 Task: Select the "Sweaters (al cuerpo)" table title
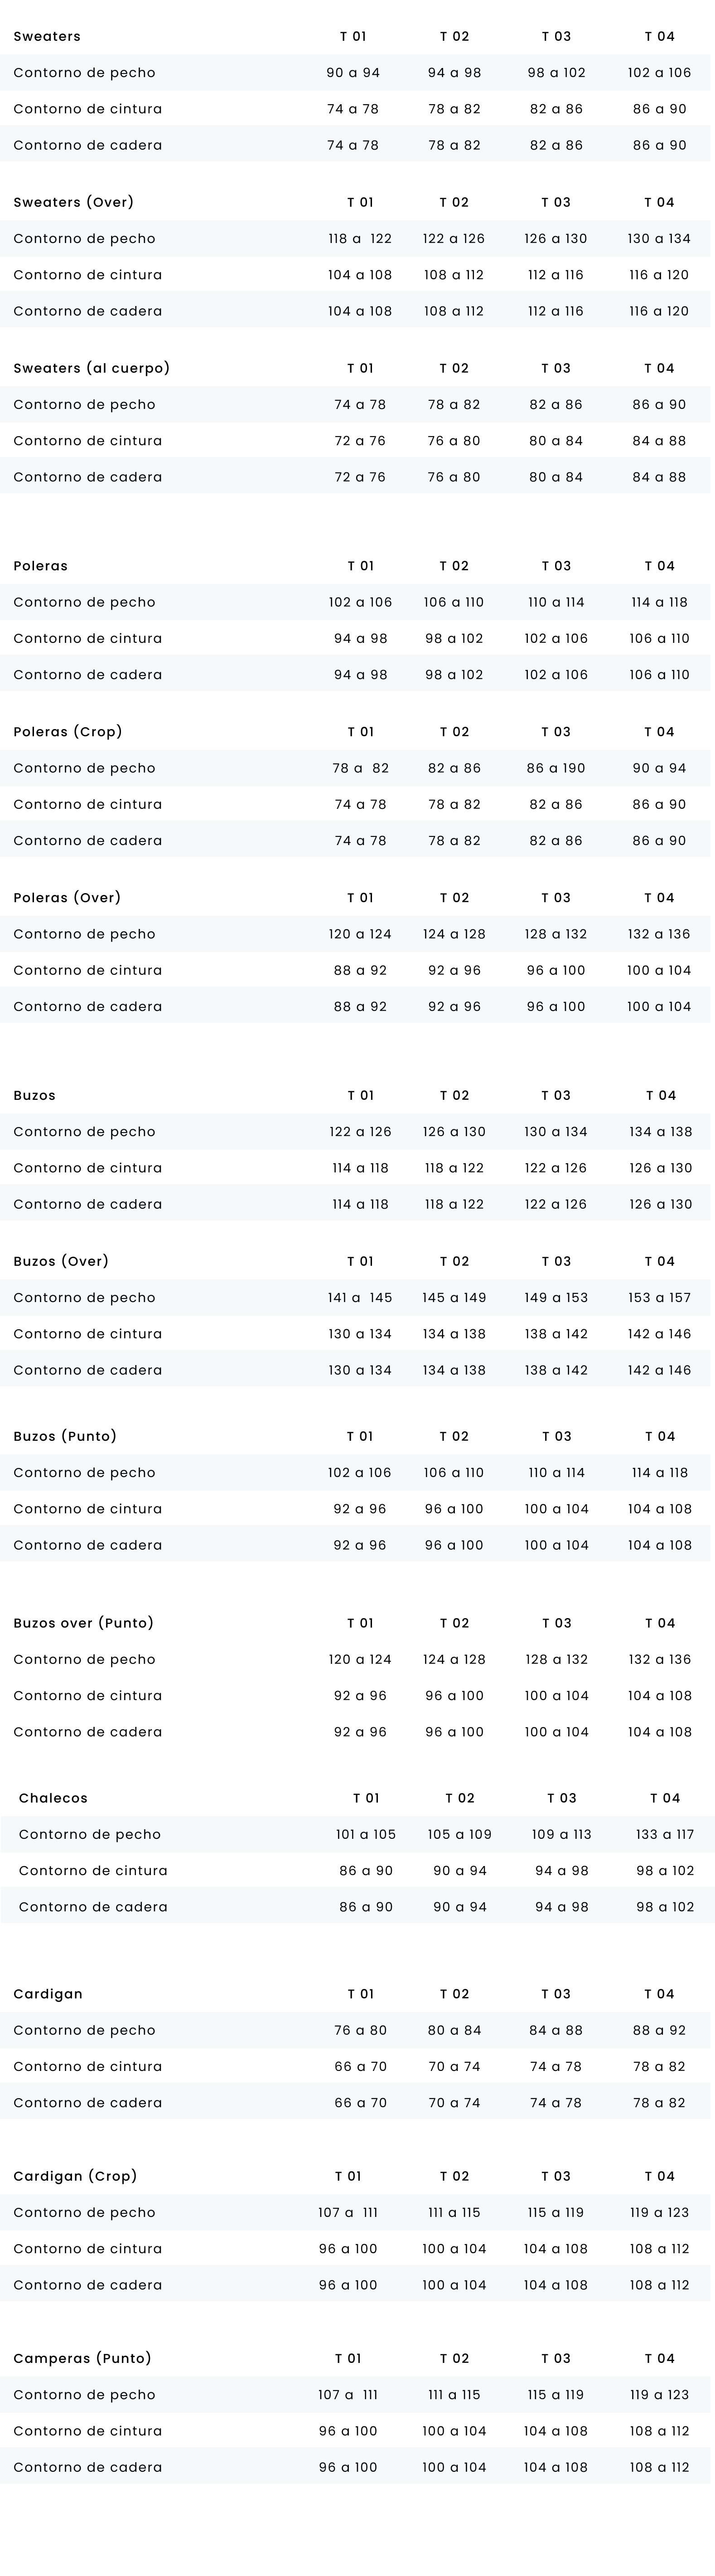pyautogui.click(x=91, y=368)
